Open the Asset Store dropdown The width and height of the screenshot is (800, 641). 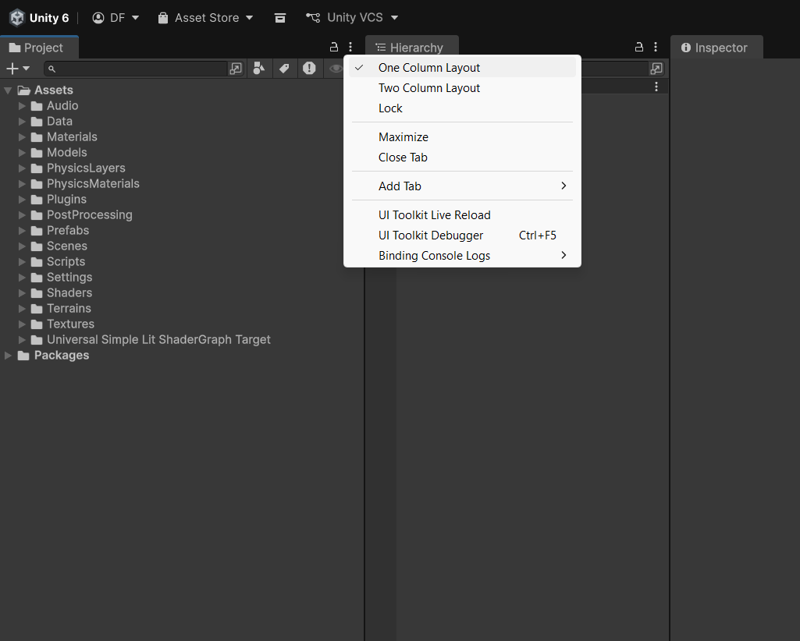205,18
